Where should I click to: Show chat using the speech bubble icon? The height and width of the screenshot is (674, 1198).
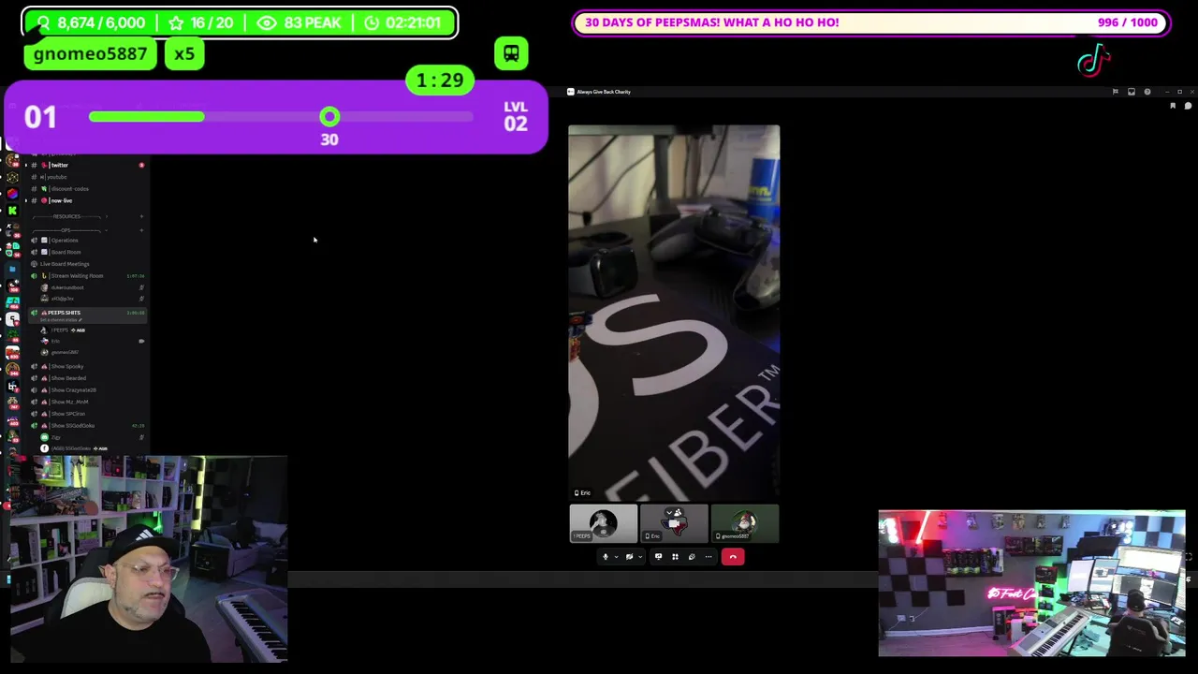(x=1188, y=106)
